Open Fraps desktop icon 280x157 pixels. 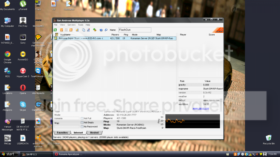38,5
